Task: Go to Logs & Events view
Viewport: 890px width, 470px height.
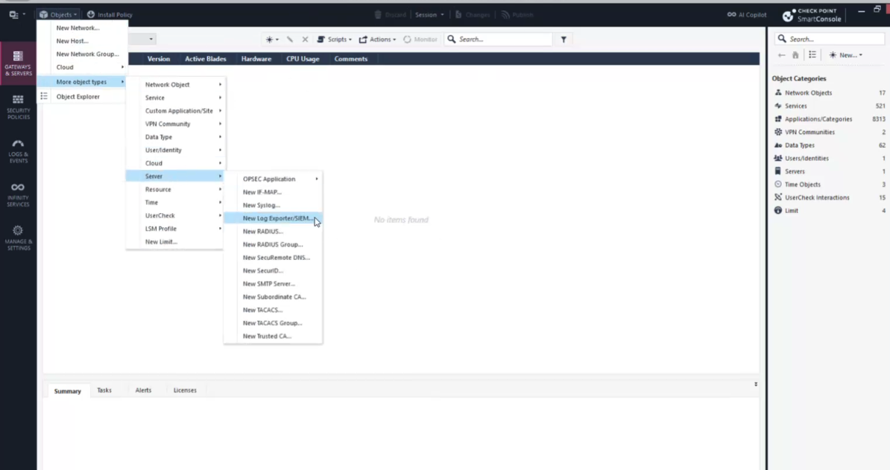Action: [x=18, y=150]
